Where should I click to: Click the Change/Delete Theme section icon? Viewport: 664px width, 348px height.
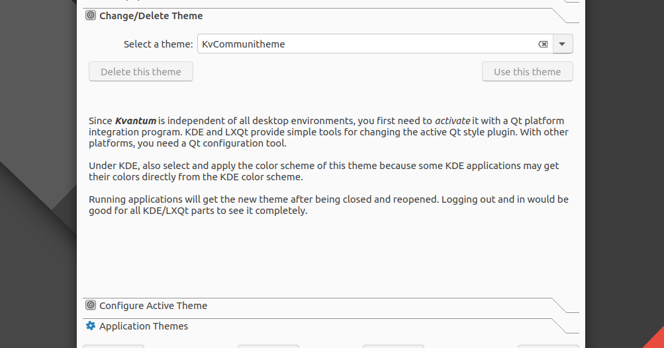coord(91,16)
